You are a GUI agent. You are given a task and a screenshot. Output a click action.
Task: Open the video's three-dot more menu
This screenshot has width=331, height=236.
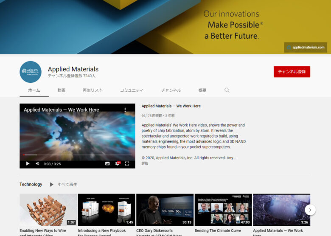click(125, 110)
